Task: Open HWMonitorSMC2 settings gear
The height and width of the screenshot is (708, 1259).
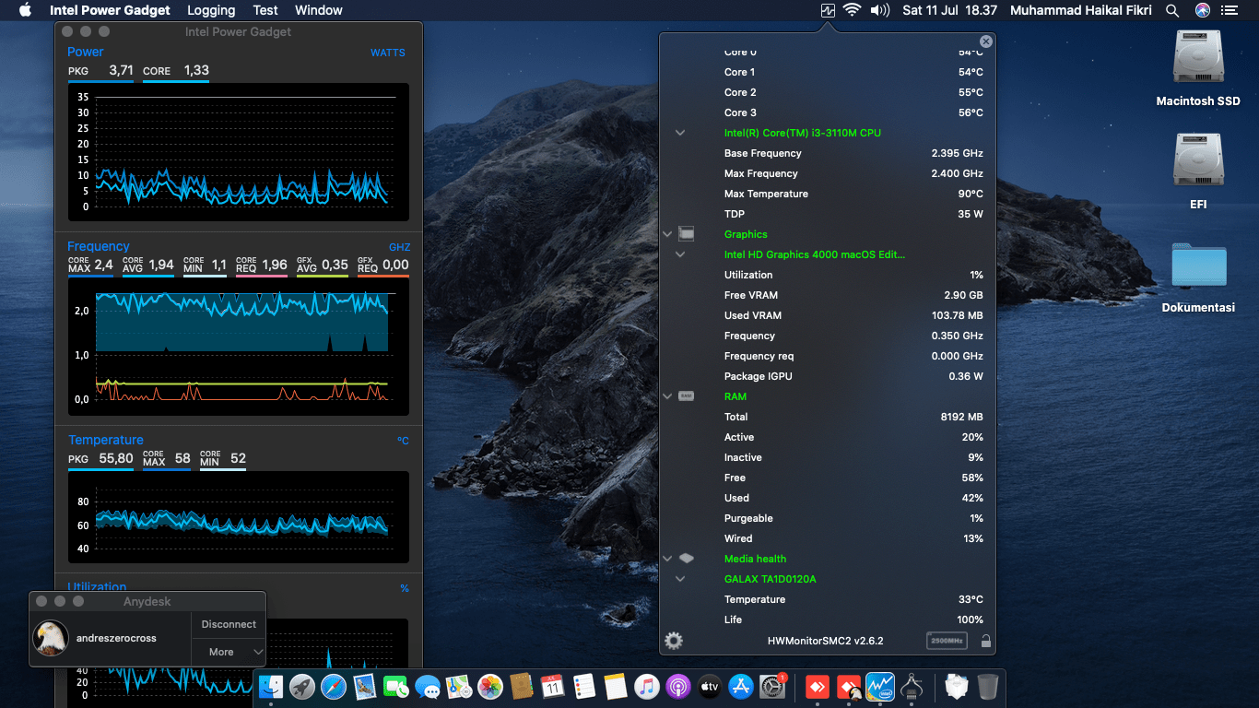Action: pyautogui.click(x=674, y=641)
